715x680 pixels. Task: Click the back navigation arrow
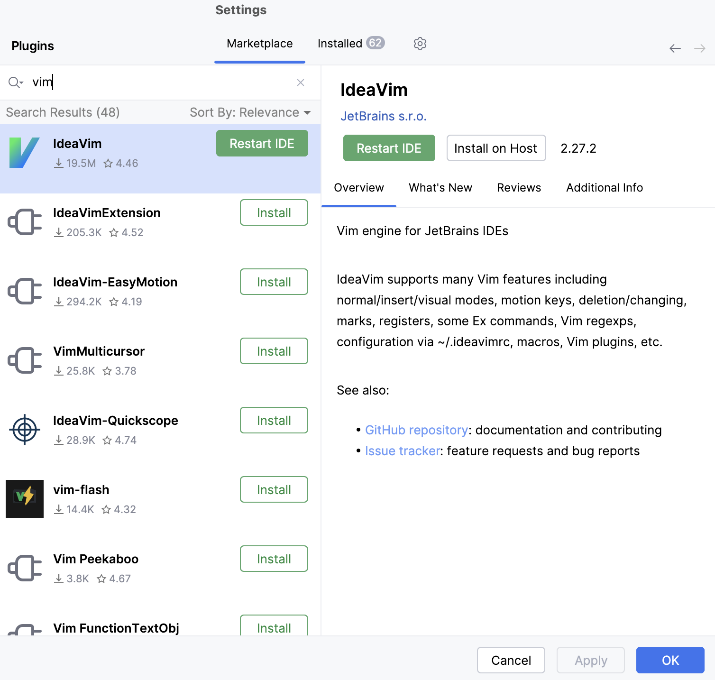pyautogui.click(x=675, y=48)
